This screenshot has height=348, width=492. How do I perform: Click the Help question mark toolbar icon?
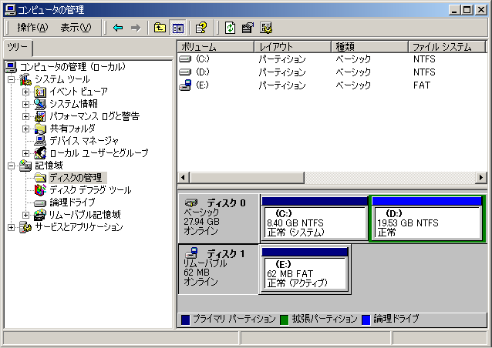coord(201,28)
